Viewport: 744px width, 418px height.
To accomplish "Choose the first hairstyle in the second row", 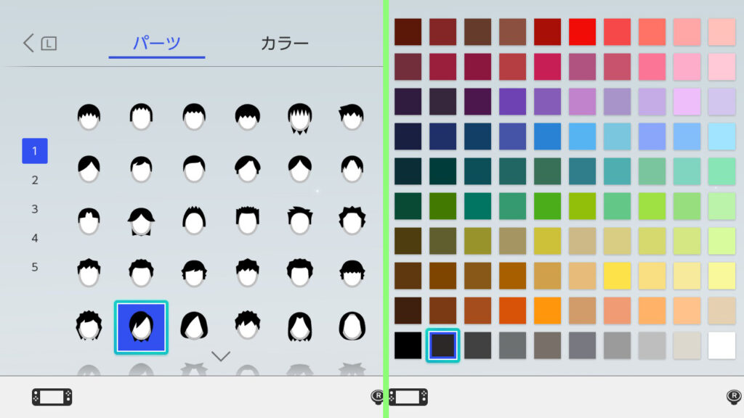I will [x=89, y=168].
